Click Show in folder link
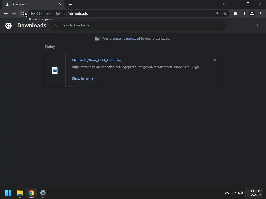 click(x=83, y=79)
